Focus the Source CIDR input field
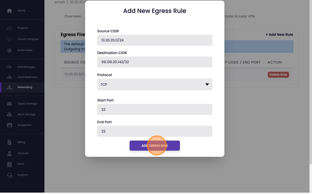This screenshot has height=194, width=312. point(154,40)
